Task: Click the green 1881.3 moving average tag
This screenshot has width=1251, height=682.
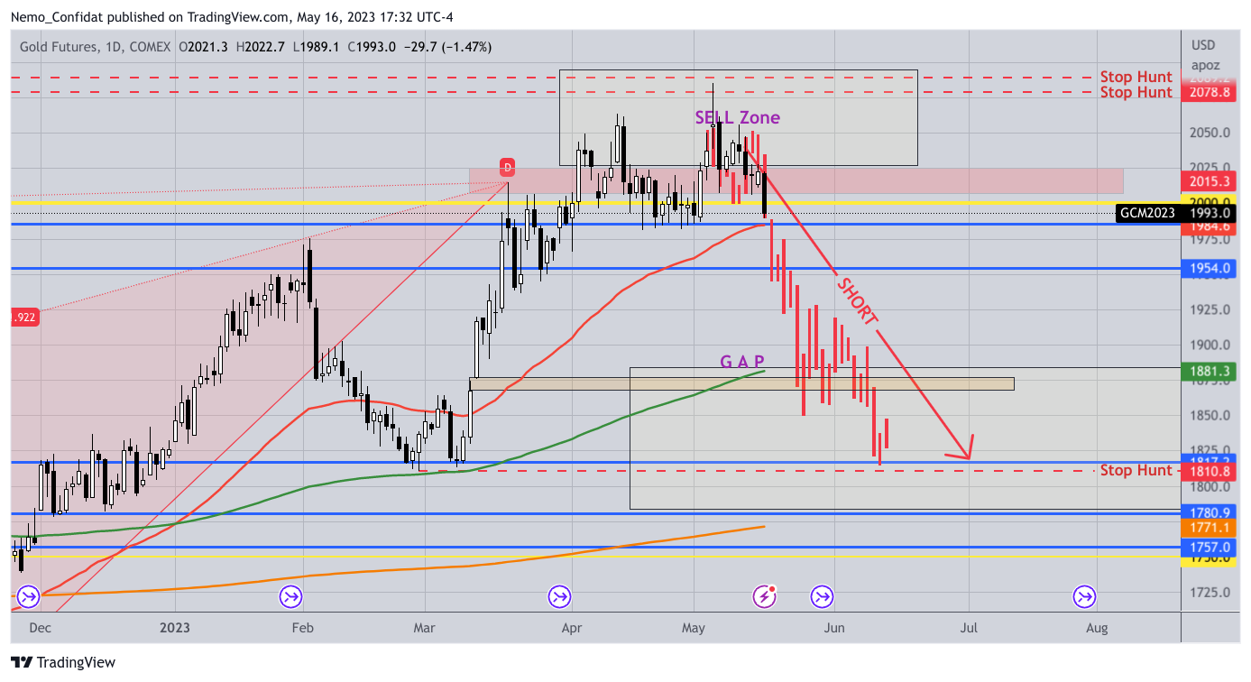Action: point(1209,371)
